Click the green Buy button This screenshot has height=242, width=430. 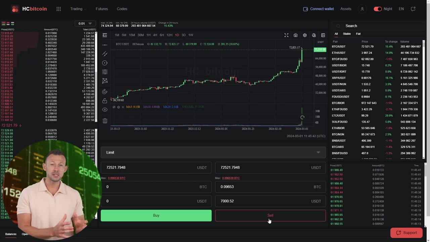(x=156, y=215)
